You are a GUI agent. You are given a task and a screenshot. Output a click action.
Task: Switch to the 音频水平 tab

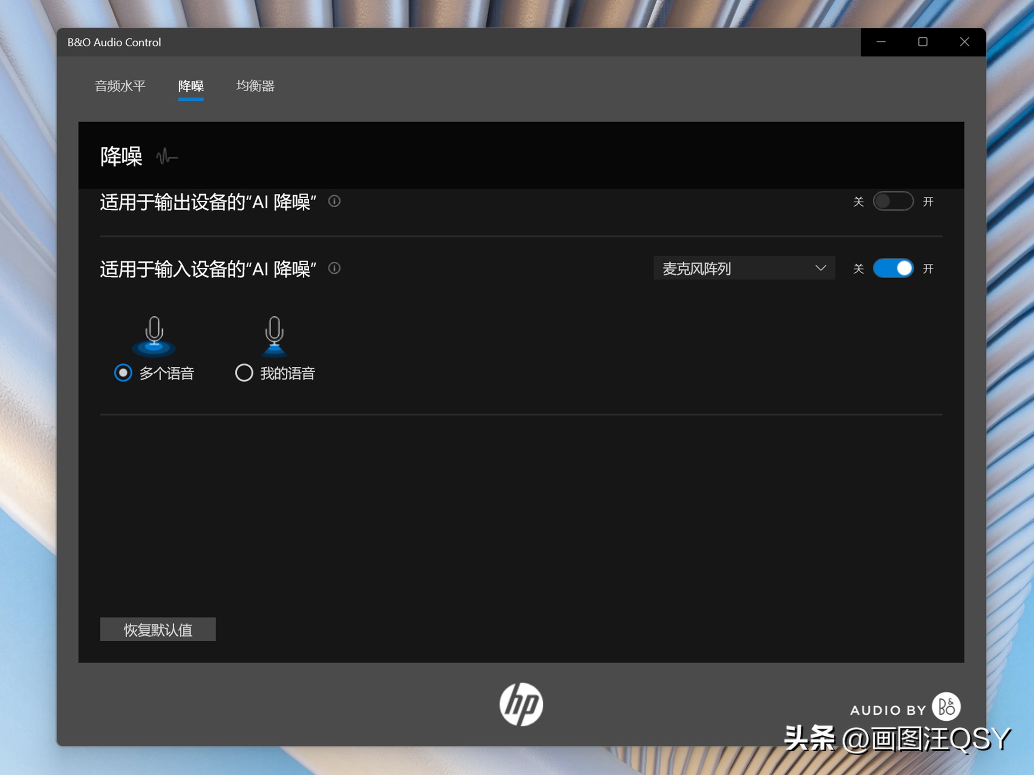(x=120, y=86)
